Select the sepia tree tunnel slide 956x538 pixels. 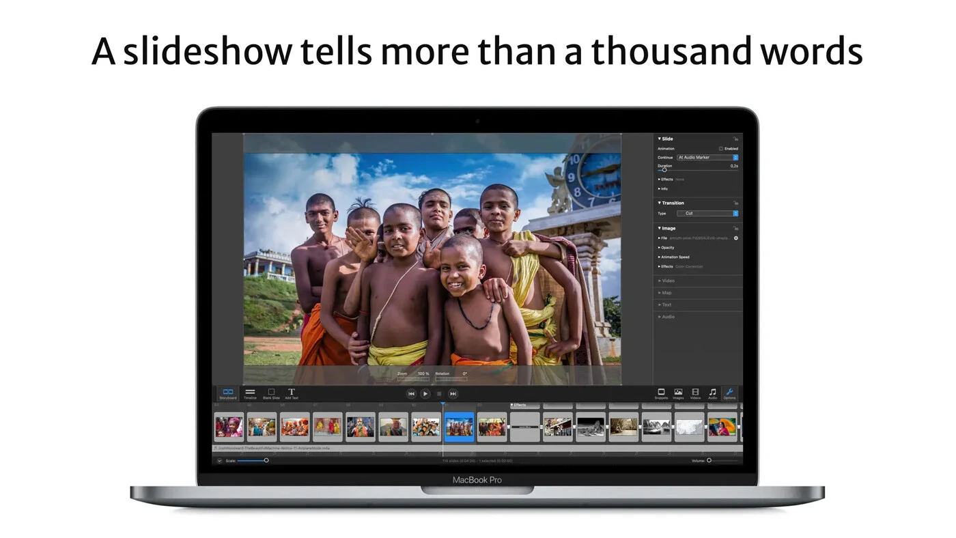(623, 427)
